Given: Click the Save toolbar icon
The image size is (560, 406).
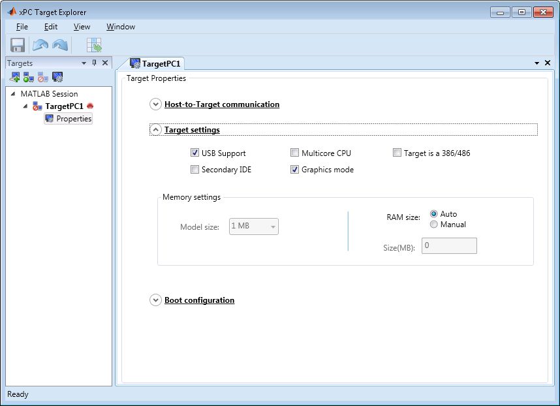Looking at the screenshot, I should coord(18,45).
